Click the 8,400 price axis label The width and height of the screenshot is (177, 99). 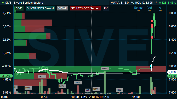172,40
